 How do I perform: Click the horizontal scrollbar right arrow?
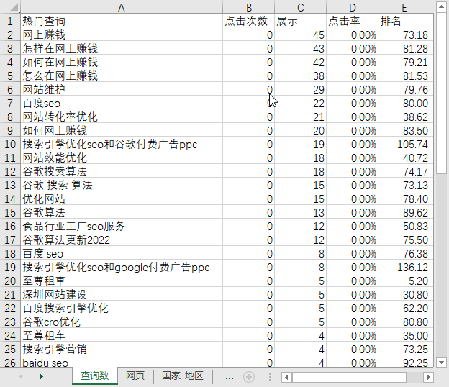[x=428, y=377]
